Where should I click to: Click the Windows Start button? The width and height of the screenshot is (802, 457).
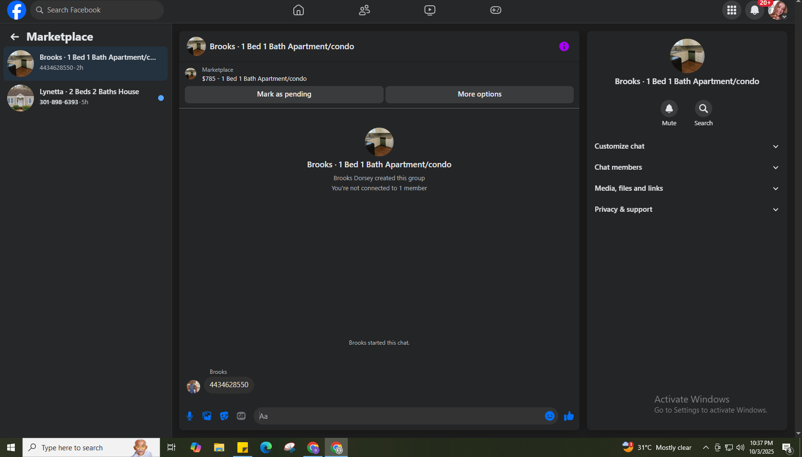pyautogui.click(x=11, y=447)
